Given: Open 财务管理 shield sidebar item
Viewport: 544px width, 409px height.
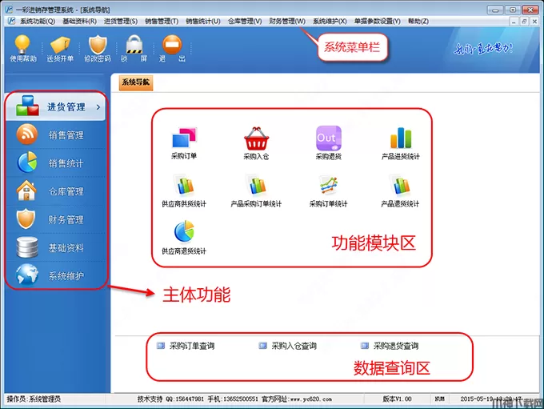Looking at the screenshot, I should pyautogui.click(x=55, y=219).
